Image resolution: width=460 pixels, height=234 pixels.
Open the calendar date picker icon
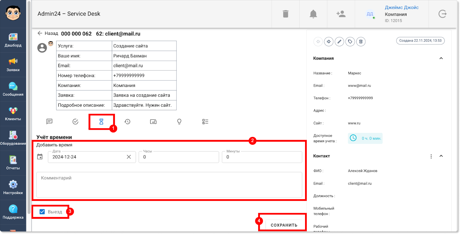tap(40, 157)
